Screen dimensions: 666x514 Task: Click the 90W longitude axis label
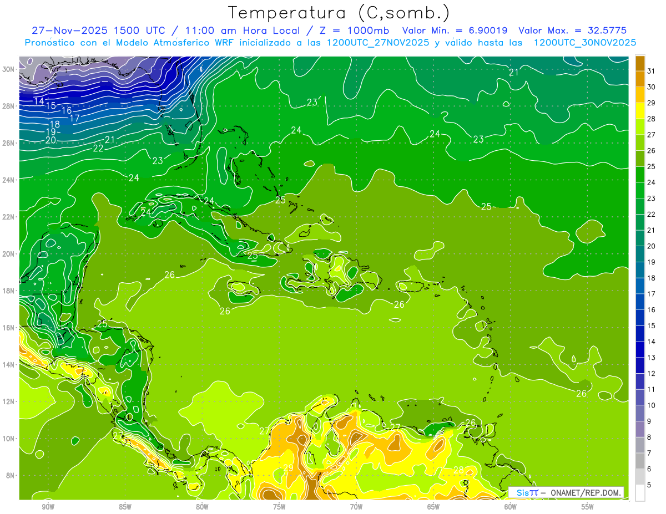[48, 507]
